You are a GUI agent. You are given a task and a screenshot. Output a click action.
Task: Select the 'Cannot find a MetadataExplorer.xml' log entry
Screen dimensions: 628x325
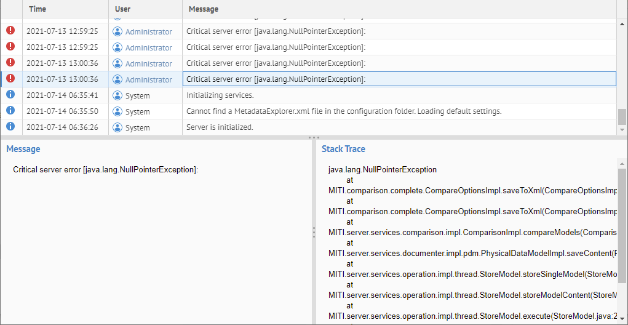pyautogui.click(x=344, y=111)
